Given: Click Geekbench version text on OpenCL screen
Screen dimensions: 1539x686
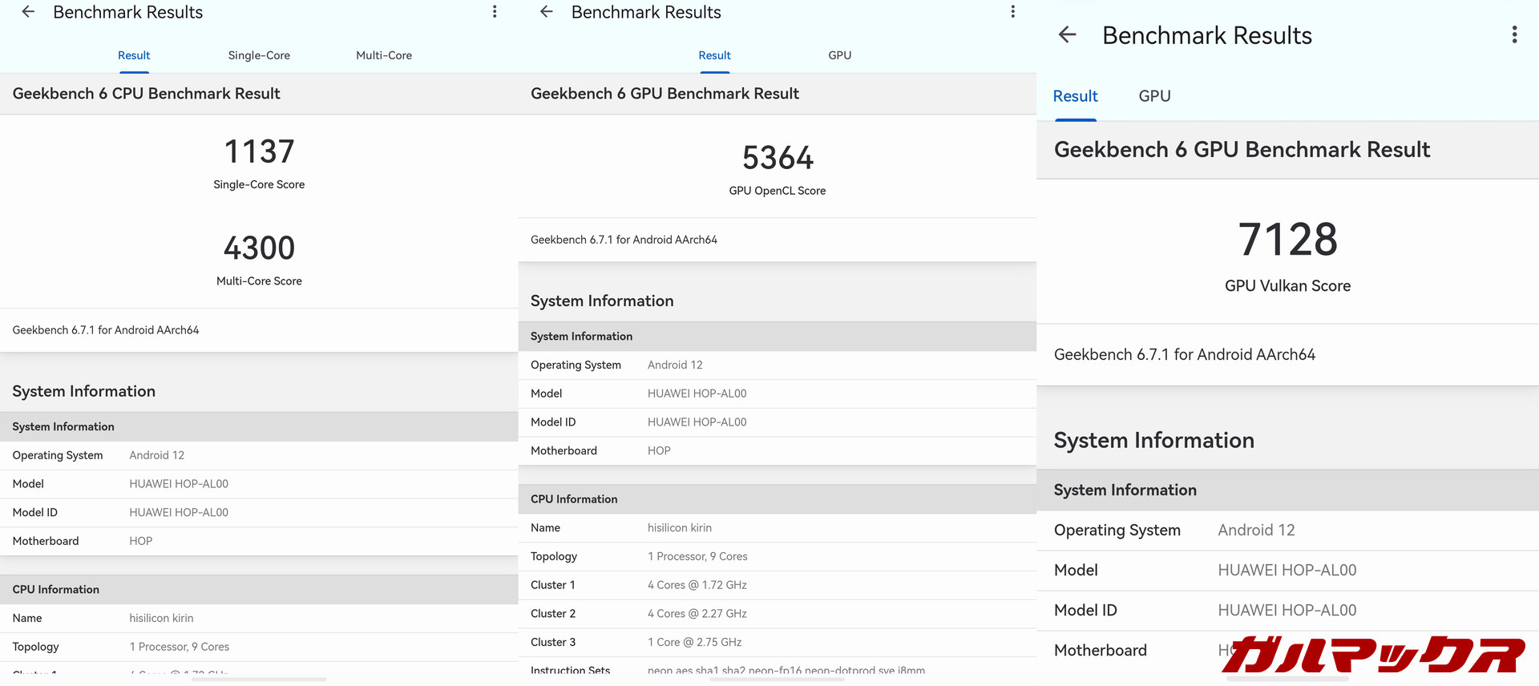Looking at the screenshot, I should click(x=624, y=240).
